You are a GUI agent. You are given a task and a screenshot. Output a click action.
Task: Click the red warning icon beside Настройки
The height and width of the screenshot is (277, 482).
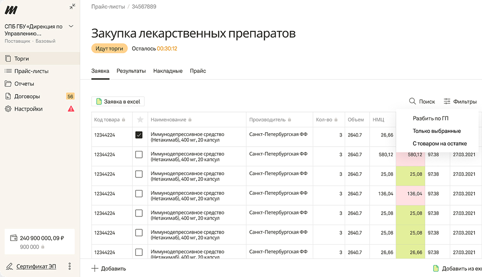71,109
